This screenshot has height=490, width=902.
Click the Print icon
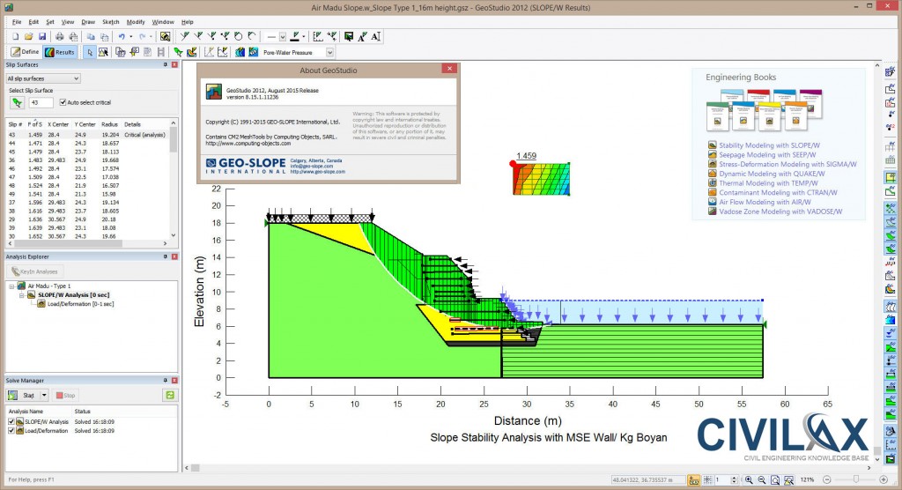pyautogui.click(x=60, y=36)
